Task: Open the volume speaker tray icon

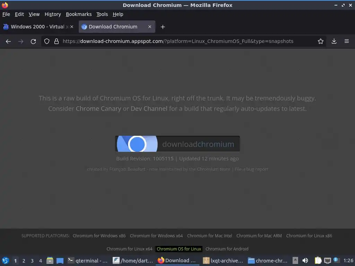Action: pyautogui.click(x=305, y=260)
